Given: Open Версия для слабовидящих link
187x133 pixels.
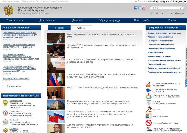Looking at the screenshot, I should [x=169, y=1].
